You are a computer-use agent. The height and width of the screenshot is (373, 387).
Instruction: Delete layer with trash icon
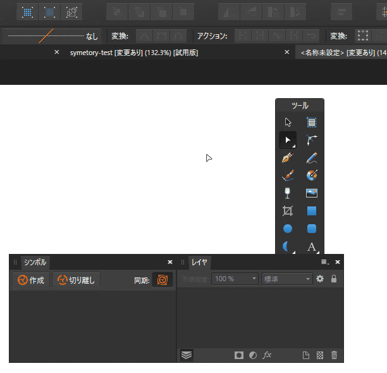[x=334, y=355]
